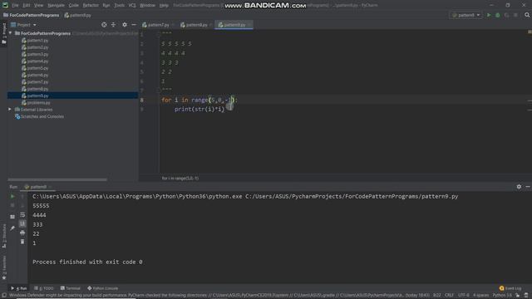
Task: Open the Navigate menu
Action: [56, 6]
